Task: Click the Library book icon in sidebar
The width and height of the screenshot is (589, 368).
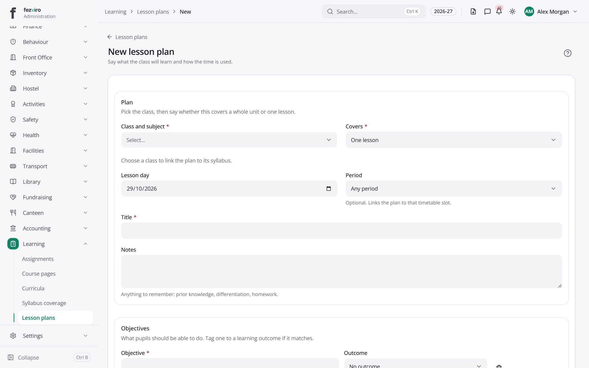Action: (x=13, y=182)
